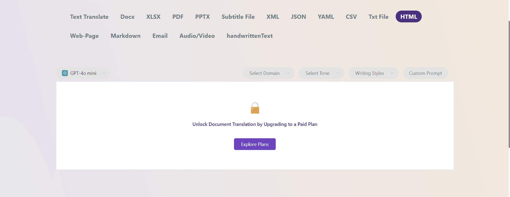Open the Audio/Video tab
This screenshot has height=197, width=510.
[x=197, y=36]
